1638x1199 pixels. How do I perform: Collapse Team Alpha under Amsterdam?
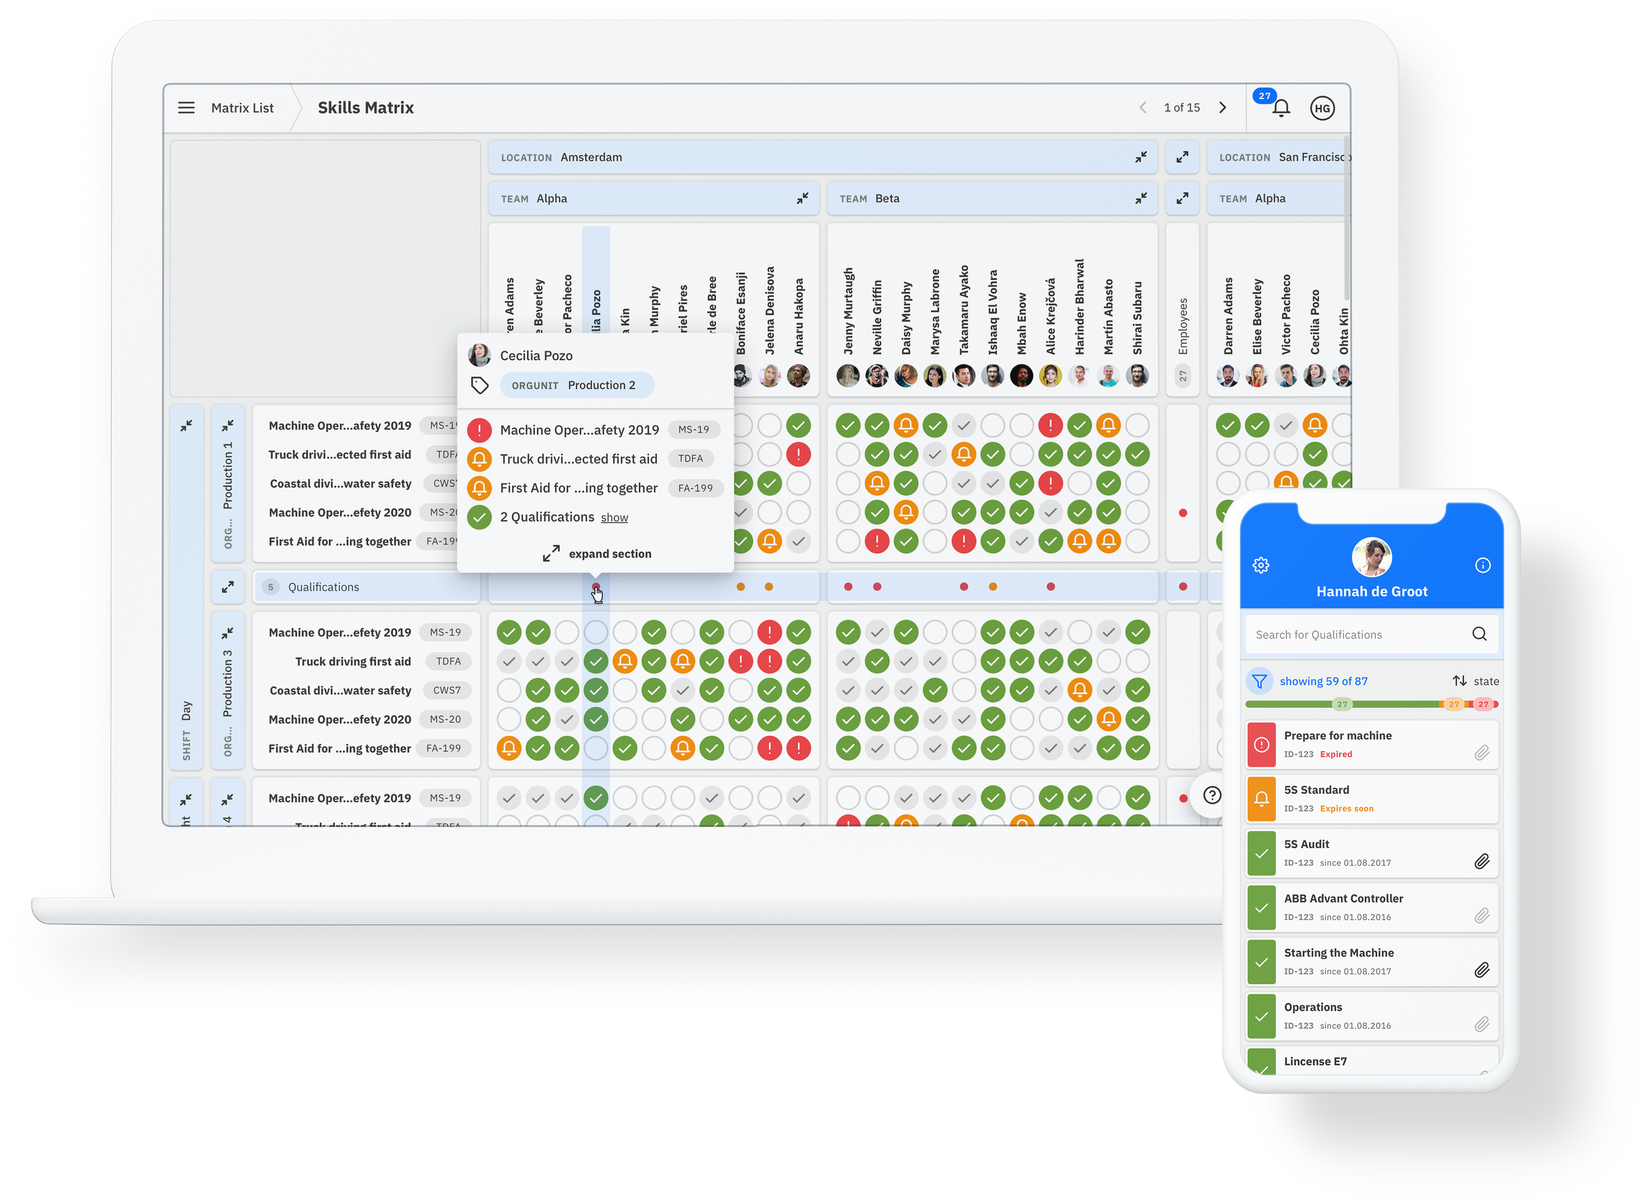802,198
